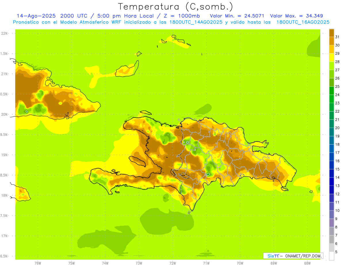
Task: Click the green colorbar band between 24 and 25
Action: (331, 90)
